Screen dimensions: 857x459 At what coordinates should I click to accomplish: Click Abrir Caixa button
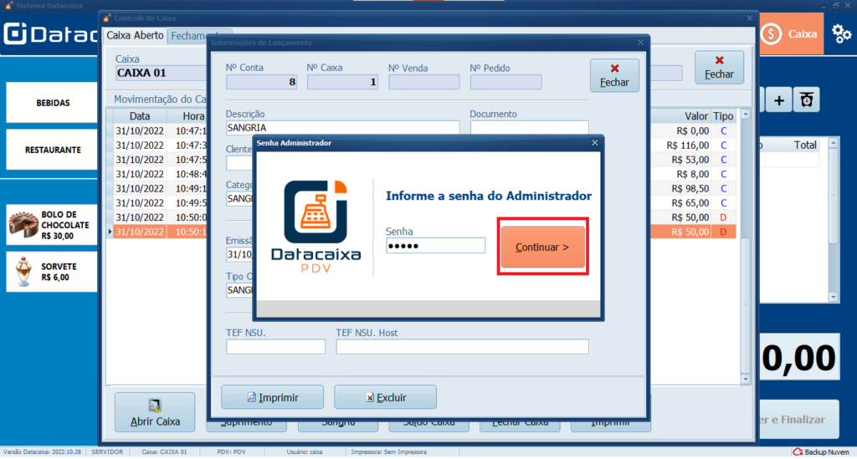click(x=154, y=412)
